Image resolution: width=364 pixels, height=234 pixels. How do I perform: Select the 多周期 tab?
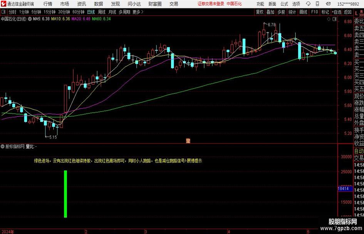tap(124, 12)
